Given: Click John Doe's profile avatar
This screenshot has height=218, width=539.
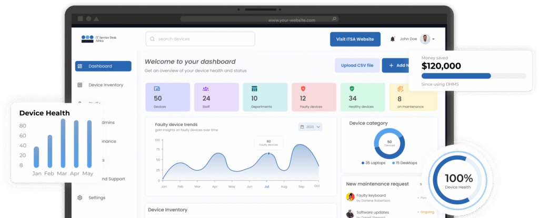Looking at the screenshot, I should point(425,39).
